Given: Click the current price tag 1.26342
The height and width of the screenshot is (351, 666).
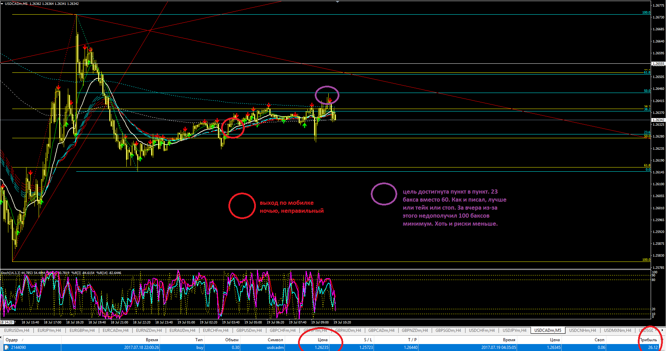Looking at the screenshot, I should 658,120.
